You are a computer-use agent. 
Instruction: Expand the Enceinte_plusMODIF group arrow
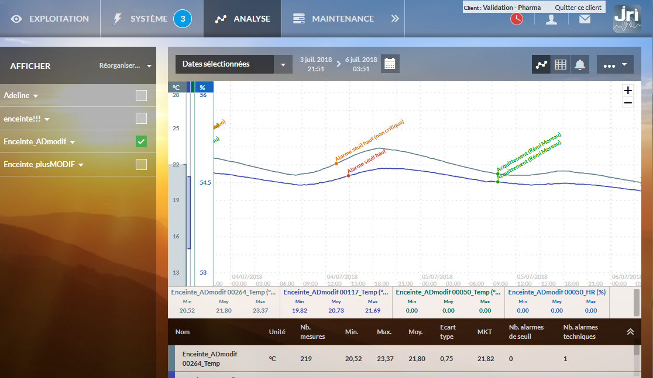[x=81, y=165]
